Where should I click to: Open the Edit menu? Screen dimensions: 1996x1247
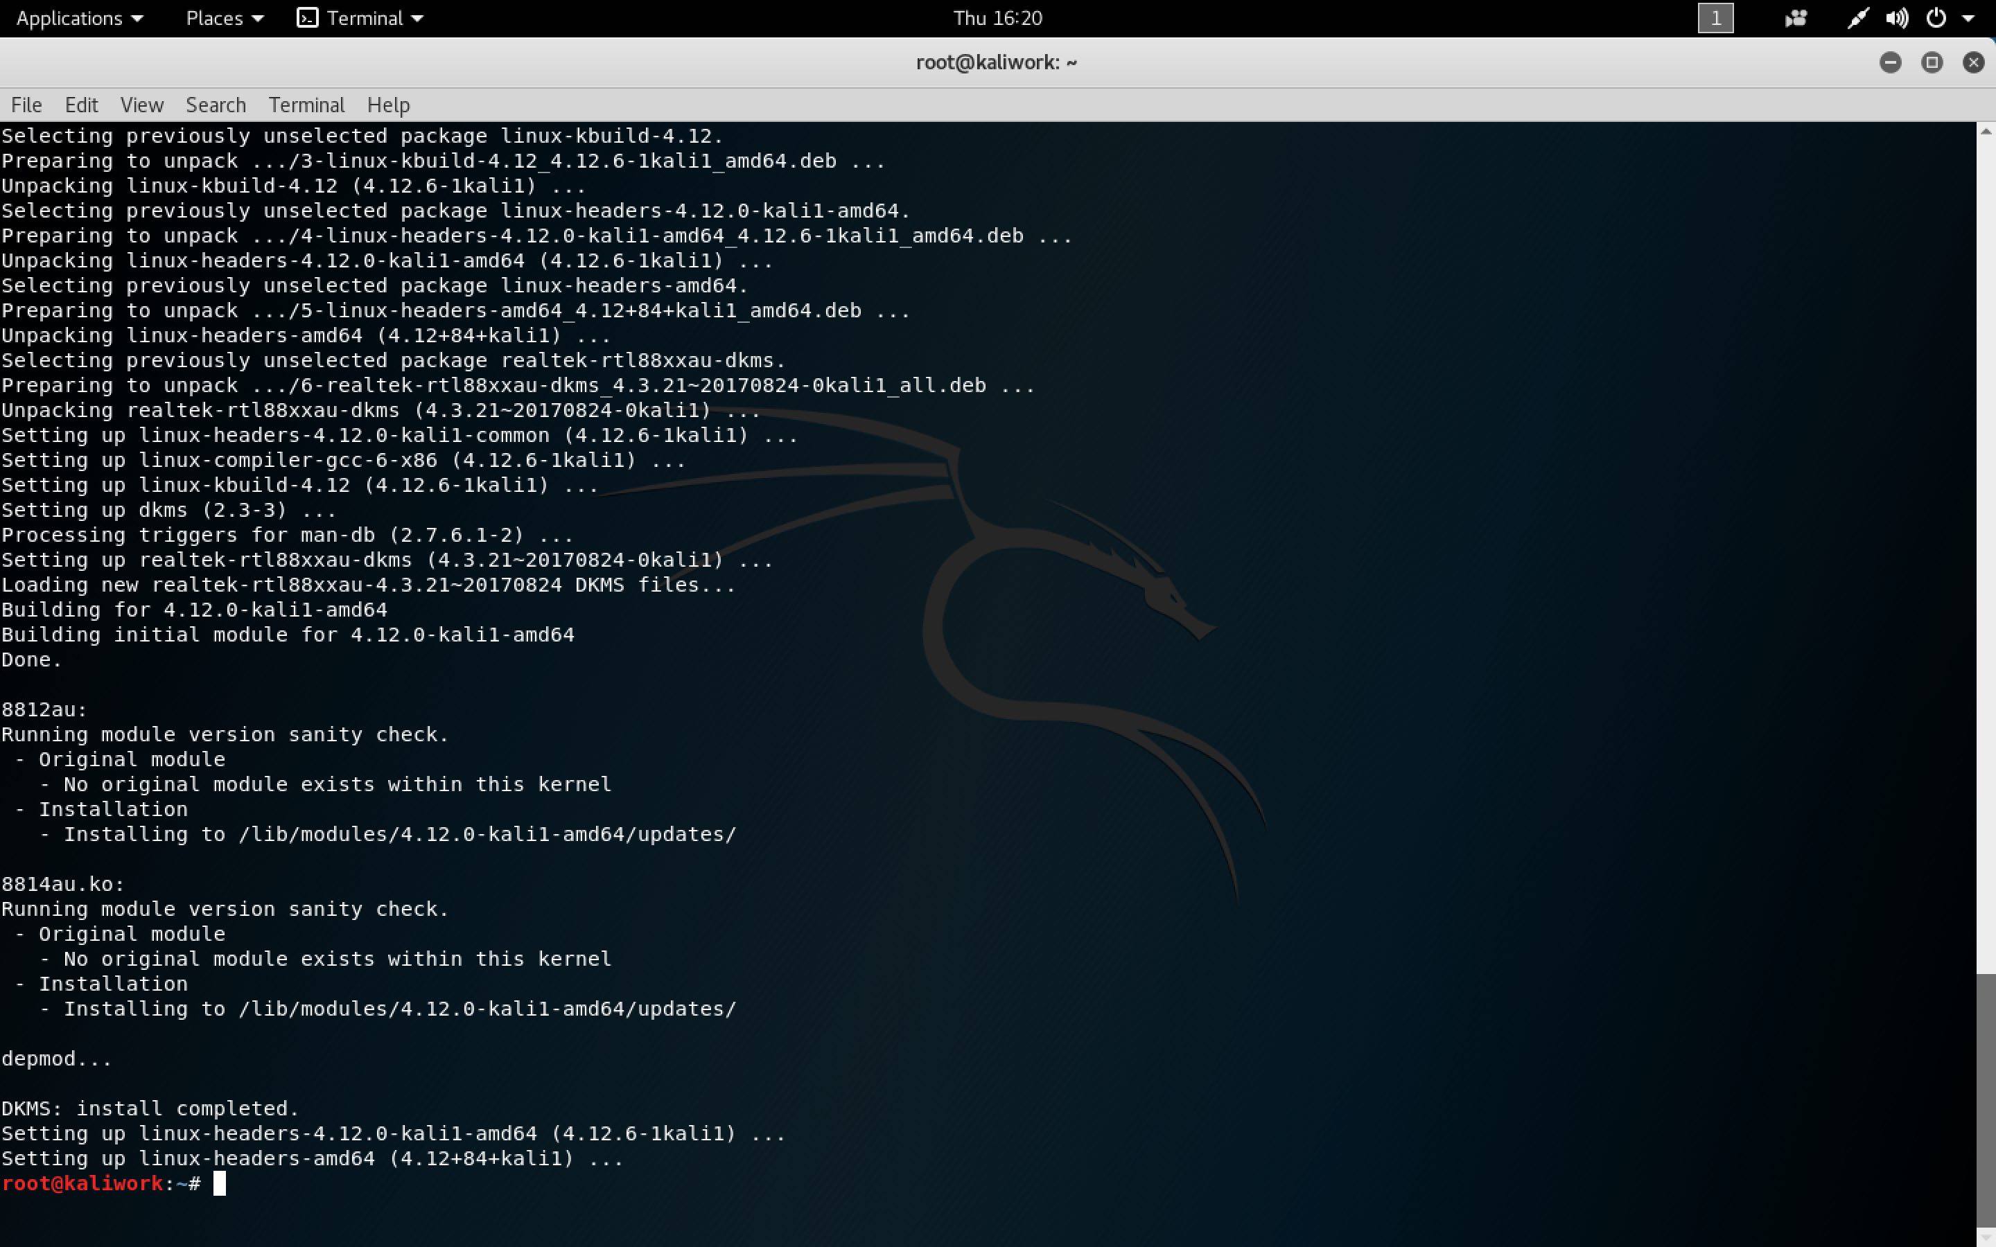click(81, 105)
